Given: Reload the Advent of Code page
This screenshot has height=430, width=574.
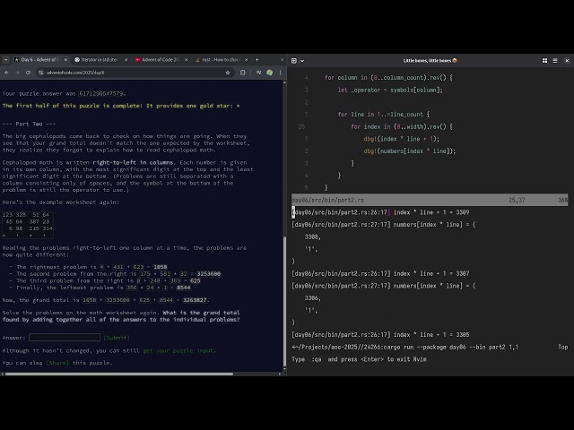Looking at the screenshot, I should click(x=28, y=72).
